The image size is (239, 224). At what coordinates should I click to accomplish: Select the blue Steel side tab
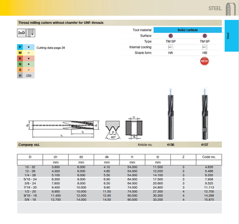pyautogui.click(x=232, y=36)
